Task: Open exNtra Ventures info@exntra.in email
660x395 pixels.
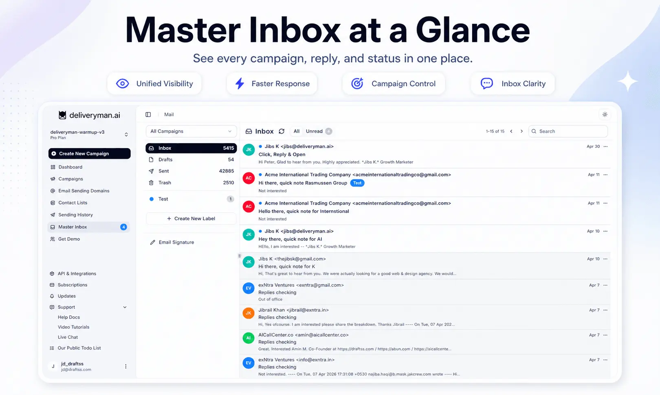Action: (425, 367)
